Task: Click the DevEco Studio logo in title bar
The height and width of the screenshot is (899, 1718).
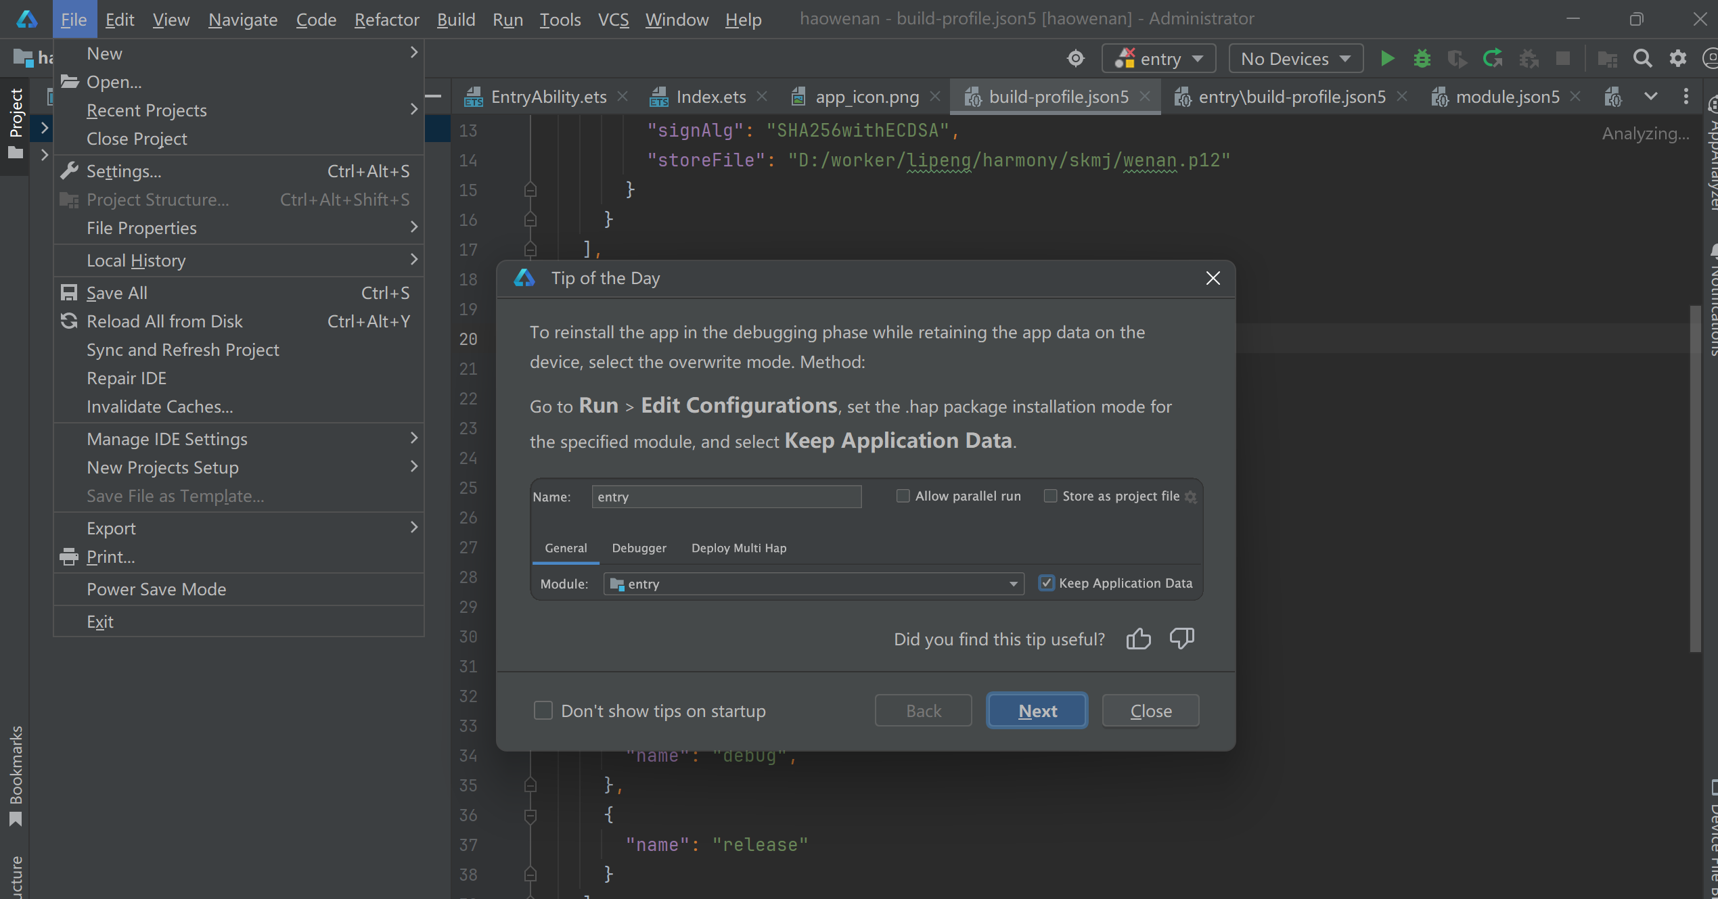Action: [x=26, y=19]
